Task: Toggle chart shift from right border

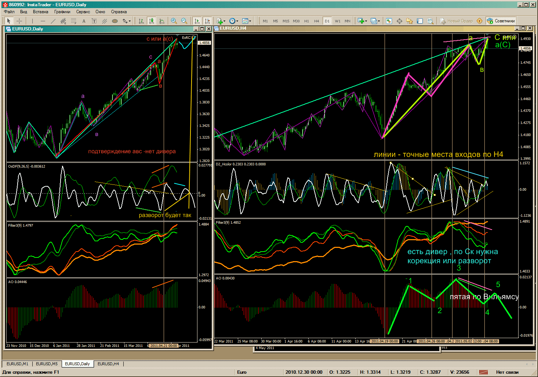Action: [207, 21]
